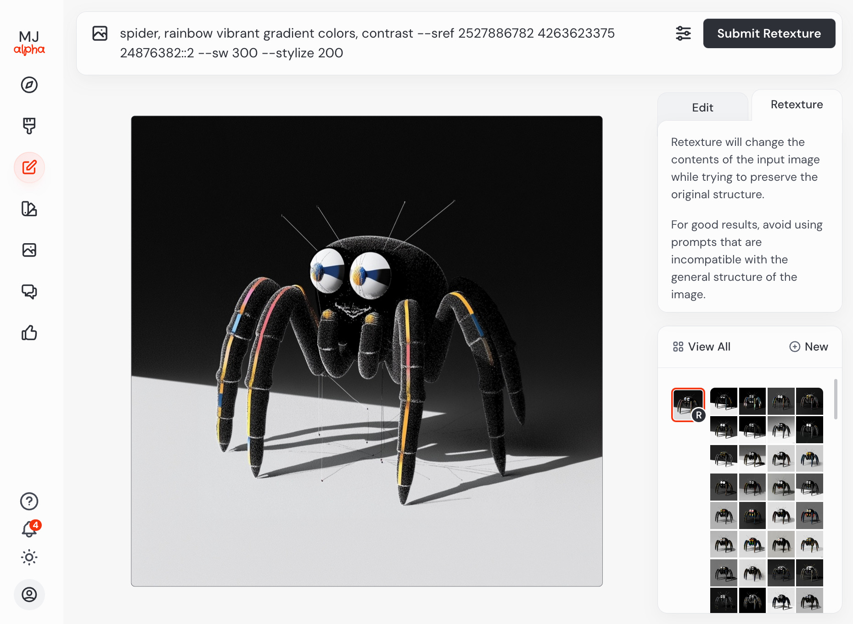Click Submit Retexture button

point(769,33)
